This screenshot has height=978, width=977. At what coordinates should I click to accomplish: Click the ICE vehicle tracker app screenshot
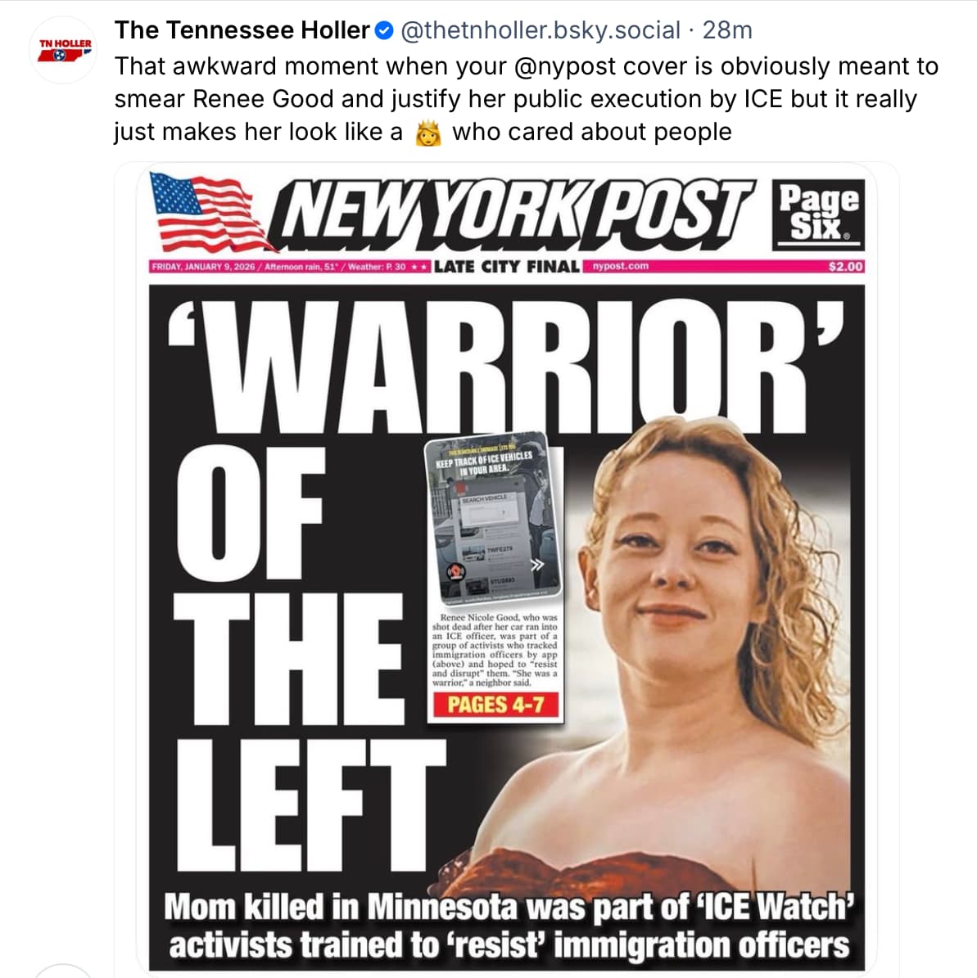tap(493, 518)
